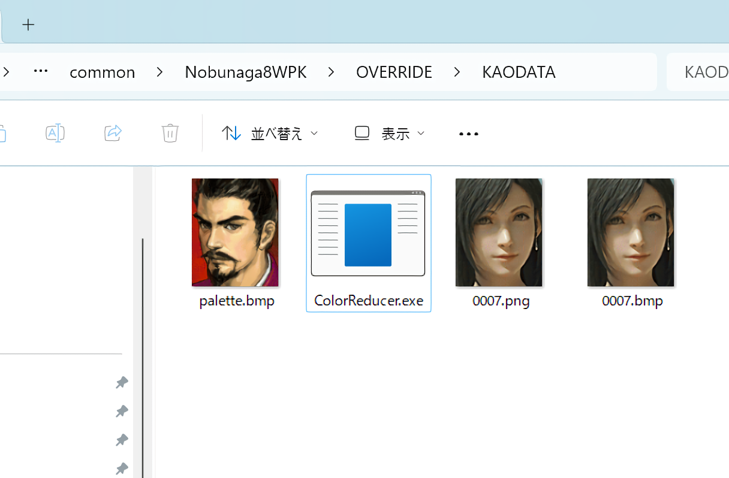729x478 pixels.
Task: Select the ColorReducer.exe application icon
Action: [368, 234]
